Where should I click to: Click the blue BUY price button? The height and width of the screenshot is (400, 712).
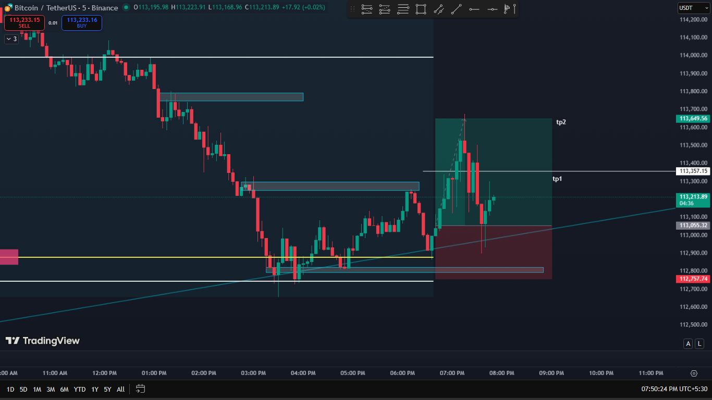pyautogui.click(x=82, y=22)
